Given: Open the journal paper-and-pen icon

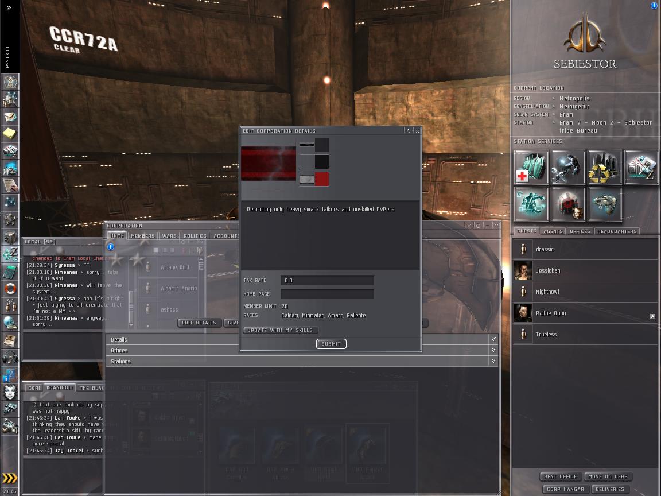Looking at the screenshot, I should [x=10, y=185].
